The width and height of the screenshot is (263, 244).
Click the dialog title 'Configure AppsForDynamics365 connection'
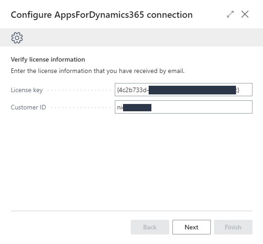point(102,15)
